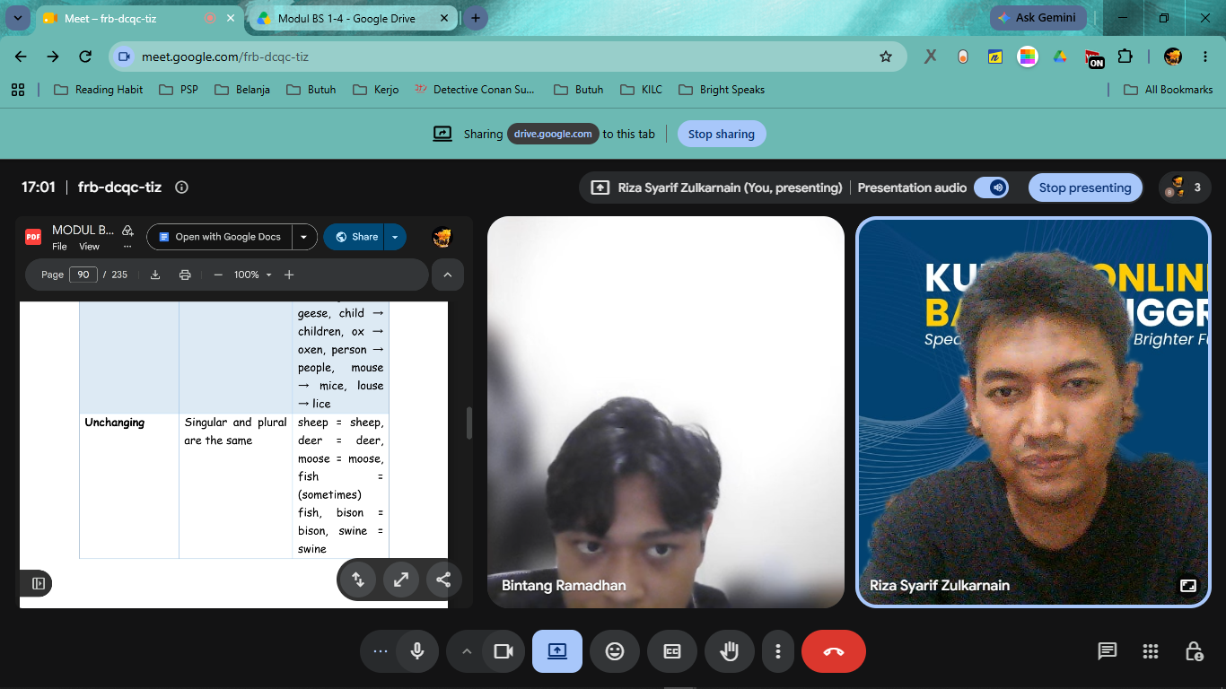Print the PDF document
This screenshot has height=689, width=1226.
point(185,275)
